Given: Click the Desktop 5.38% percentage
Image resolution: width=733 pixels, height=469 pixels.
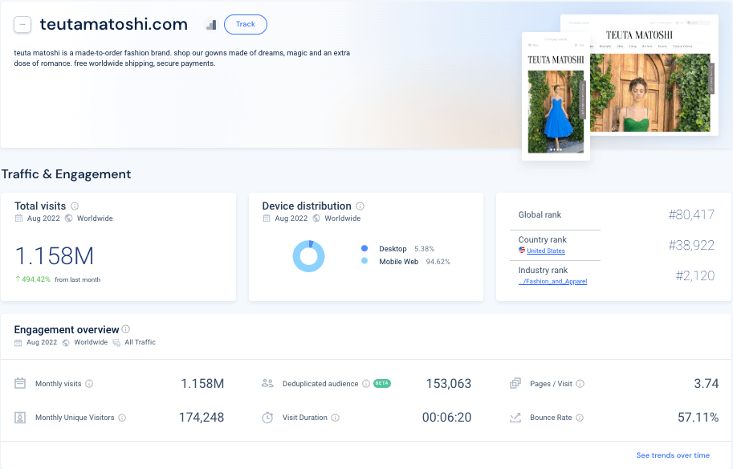Looking at the screenshot, I should pos(425,249).
